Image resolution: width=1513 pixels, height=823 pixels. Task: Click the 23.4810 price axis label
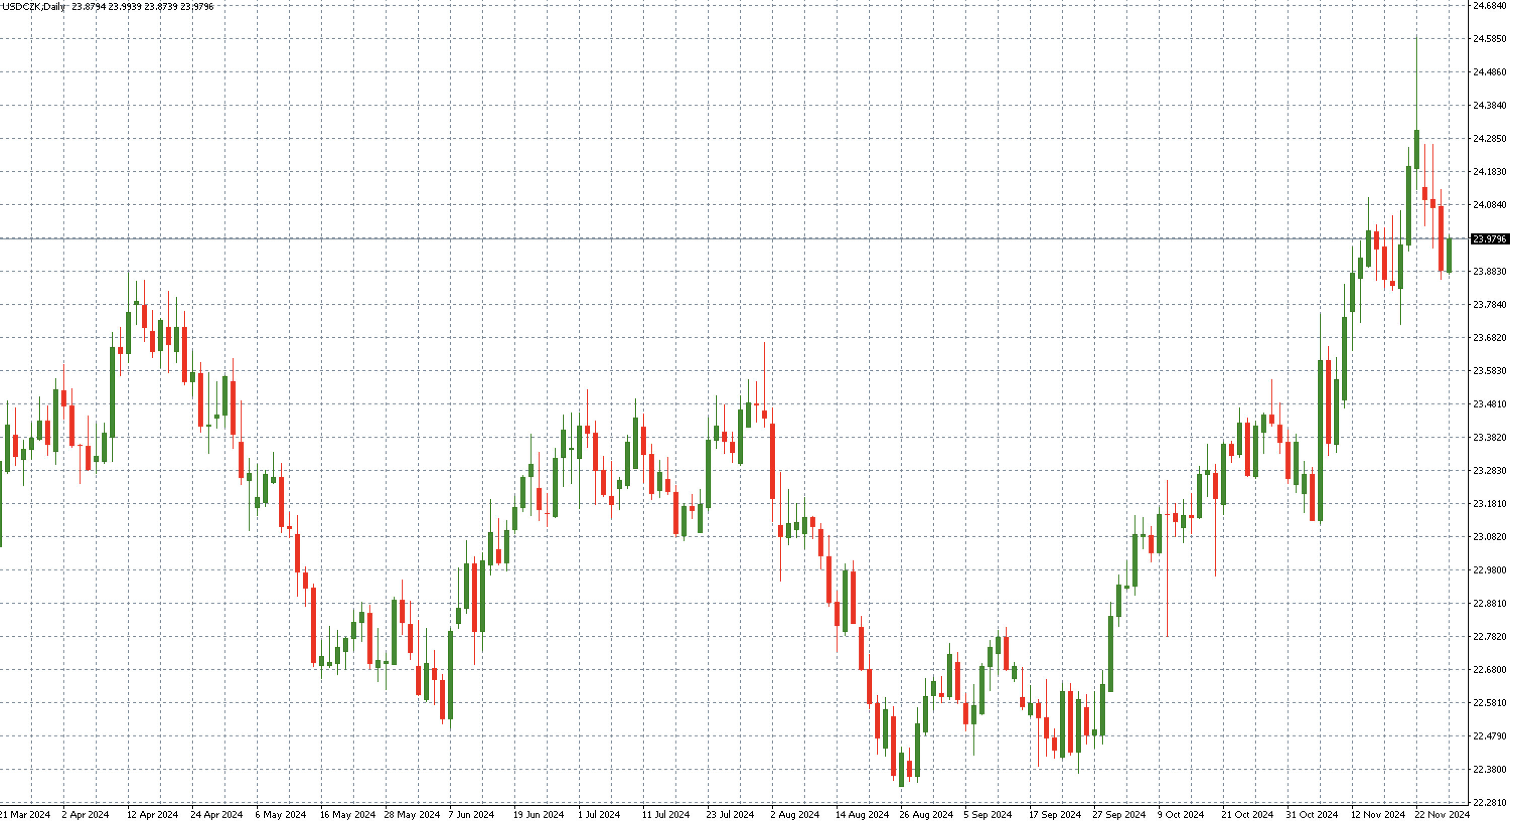[x=1489, y=404]
